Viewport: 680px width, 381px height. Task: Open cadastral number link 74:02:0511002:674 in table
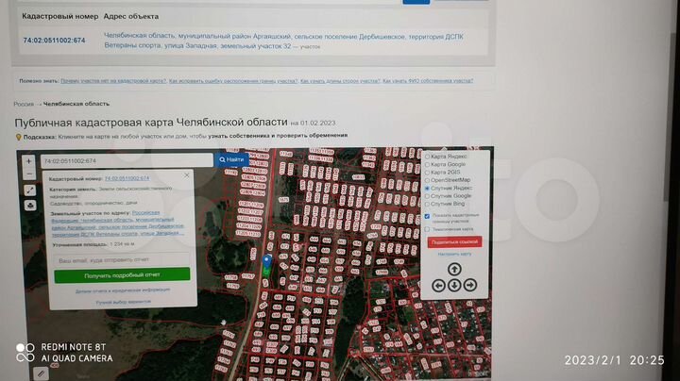pyautogui.click(x=54, y=41)
